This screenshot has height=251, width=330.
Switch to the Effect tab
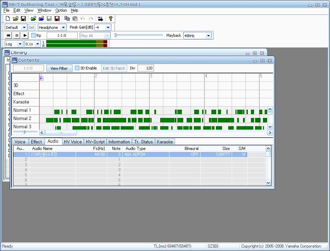36,142
